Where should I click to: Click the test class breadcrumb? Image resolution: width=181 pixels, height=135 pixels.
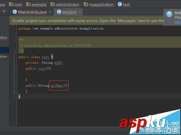click(x=123, y=5)
